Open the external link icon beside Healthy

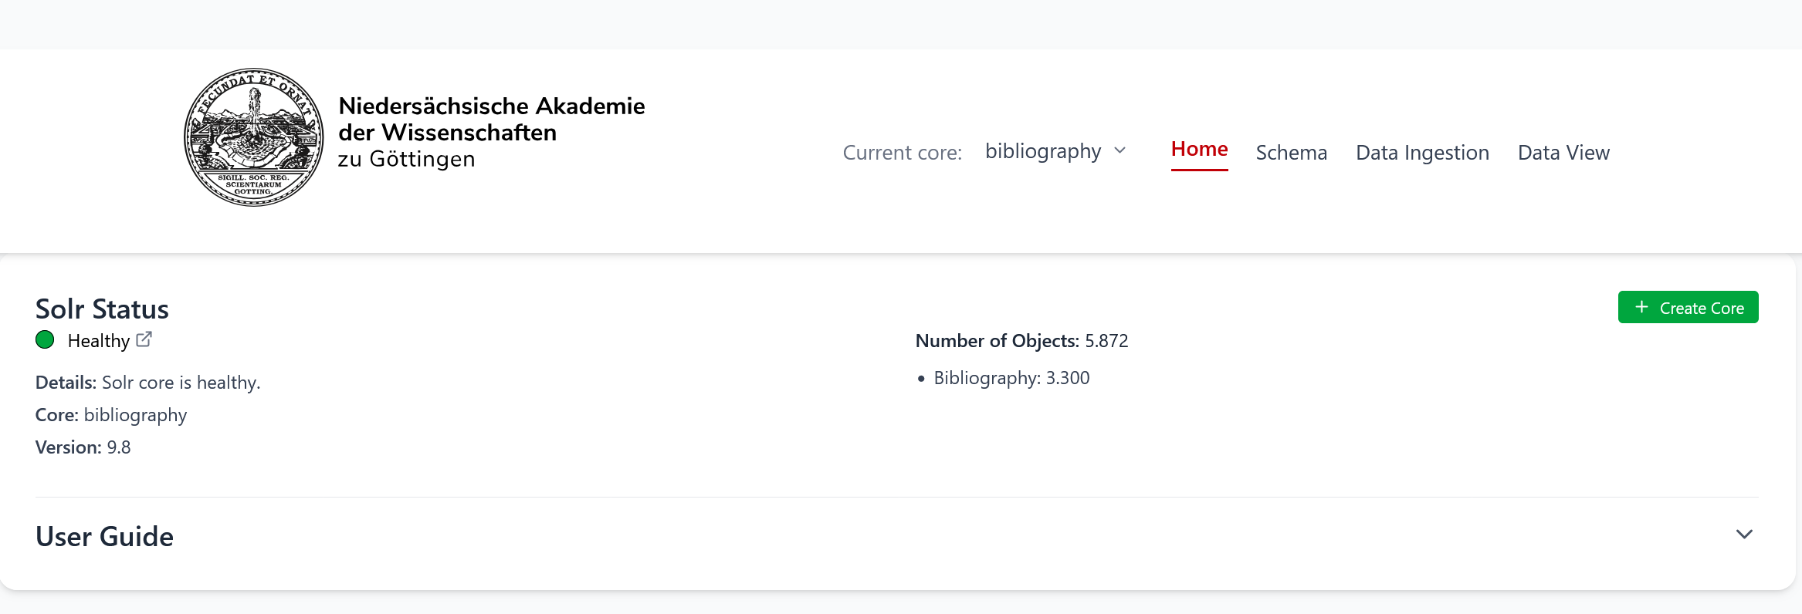[x=144, y=339]
